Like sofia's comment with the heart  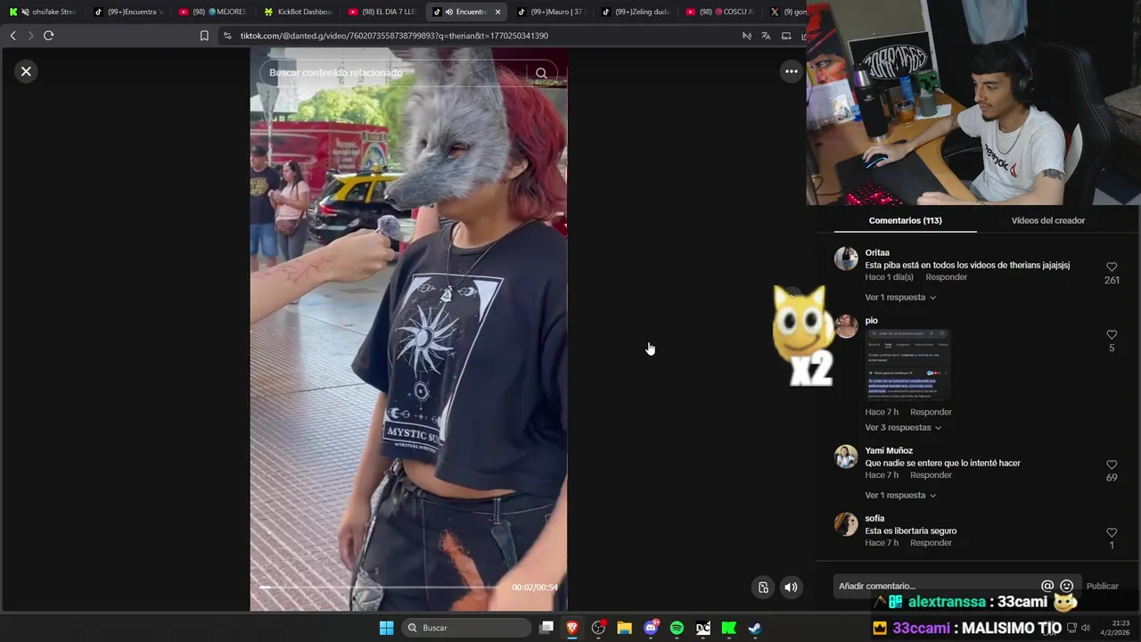(1112, 532)
